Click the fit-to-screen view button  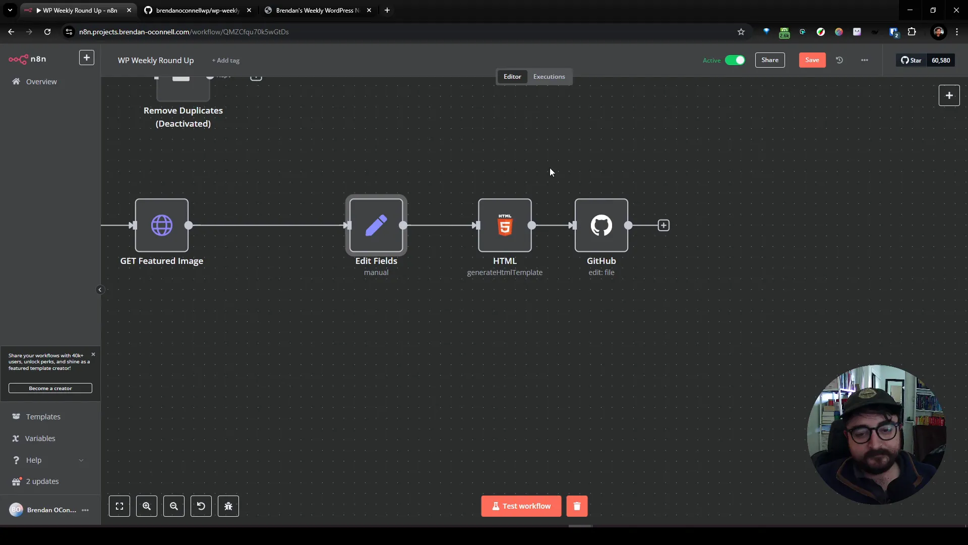[x=119, y=506]
